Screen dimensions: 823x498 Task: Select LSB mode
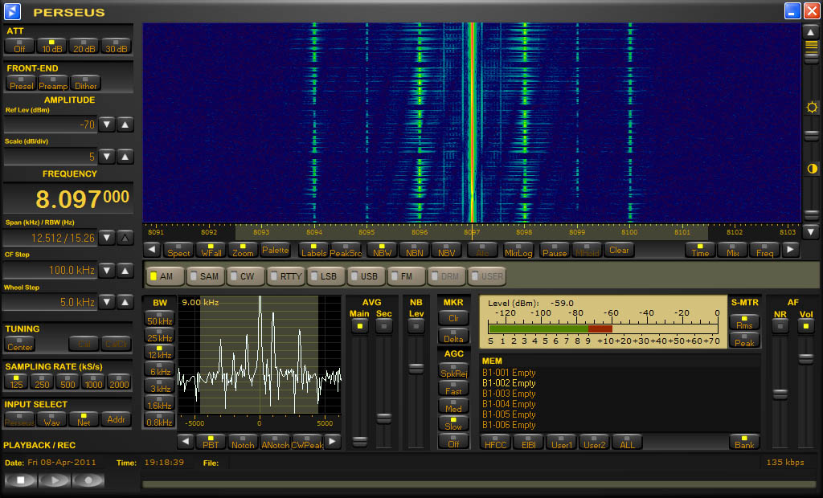(x=326, y=276)
